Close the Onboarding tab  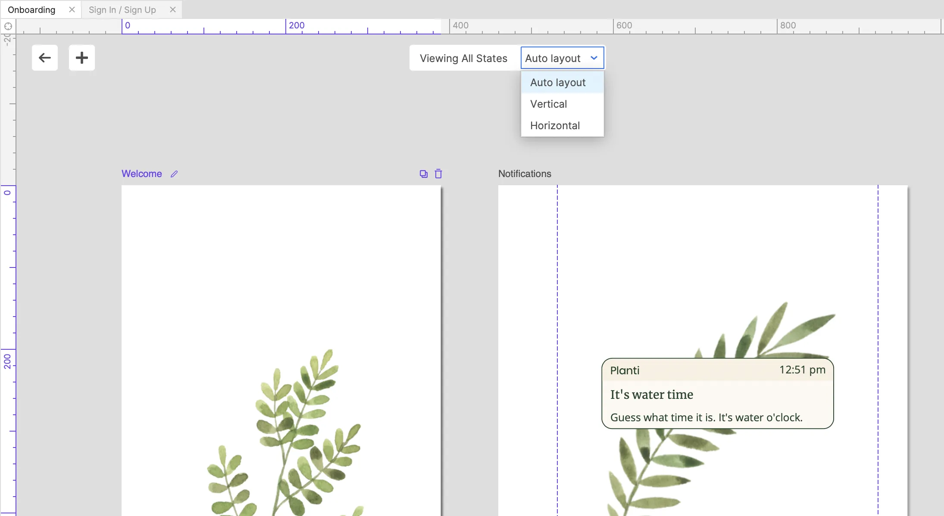(72, 9)
